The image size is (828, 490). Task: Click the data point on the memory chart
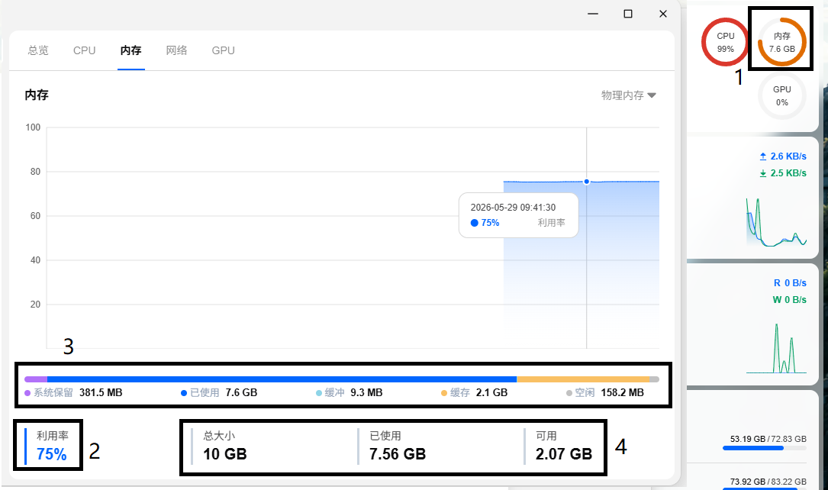click(586, 182)
